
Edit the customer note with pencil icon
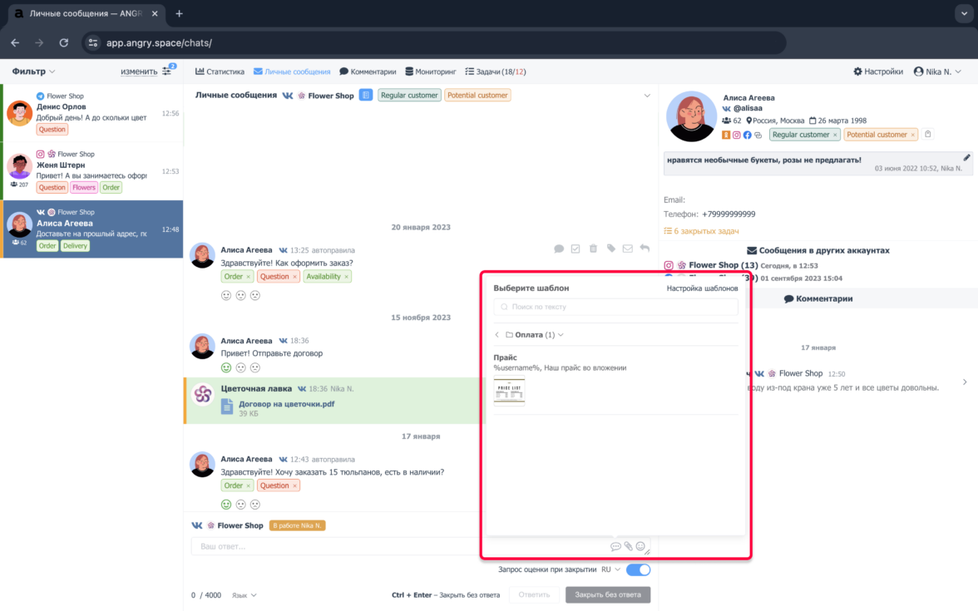pos(966,158)
